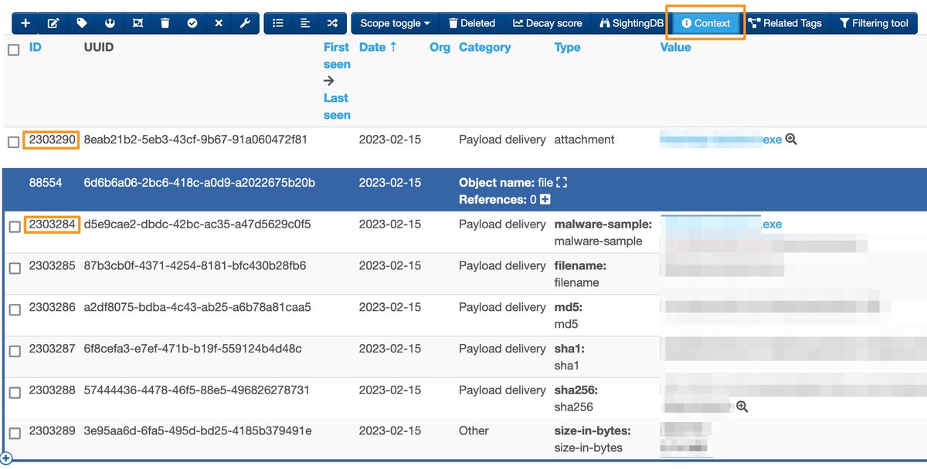927x469 pixels.
Task: Check the box for attribute 2303288
Action: click(14, 393)
